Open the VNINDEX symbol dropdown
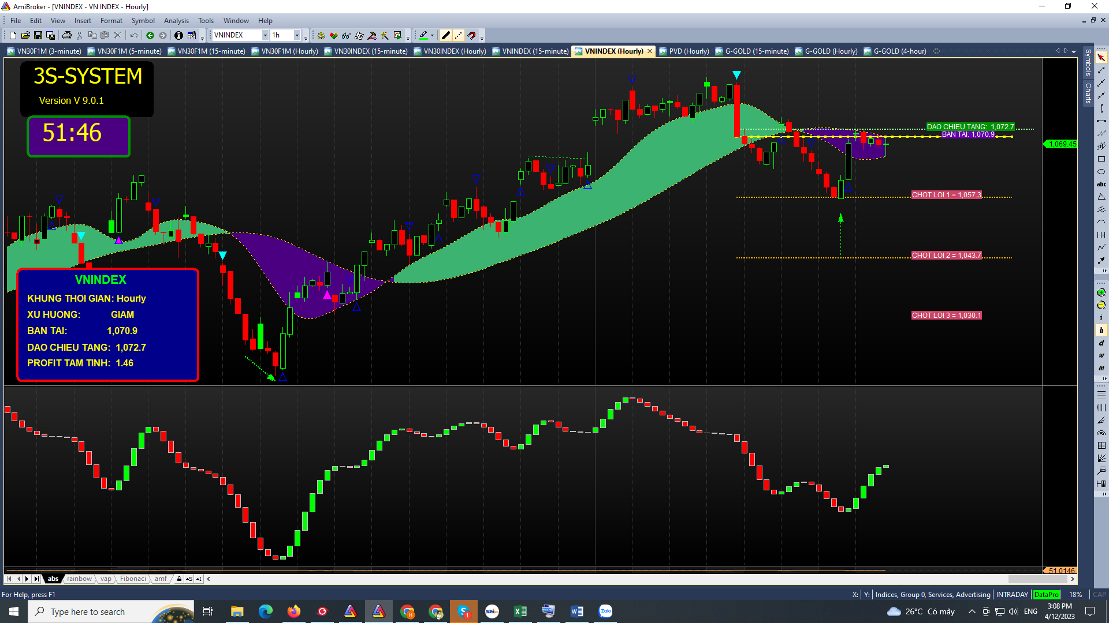The width and height of the screenshot is (1109, 623). [265, 36]
